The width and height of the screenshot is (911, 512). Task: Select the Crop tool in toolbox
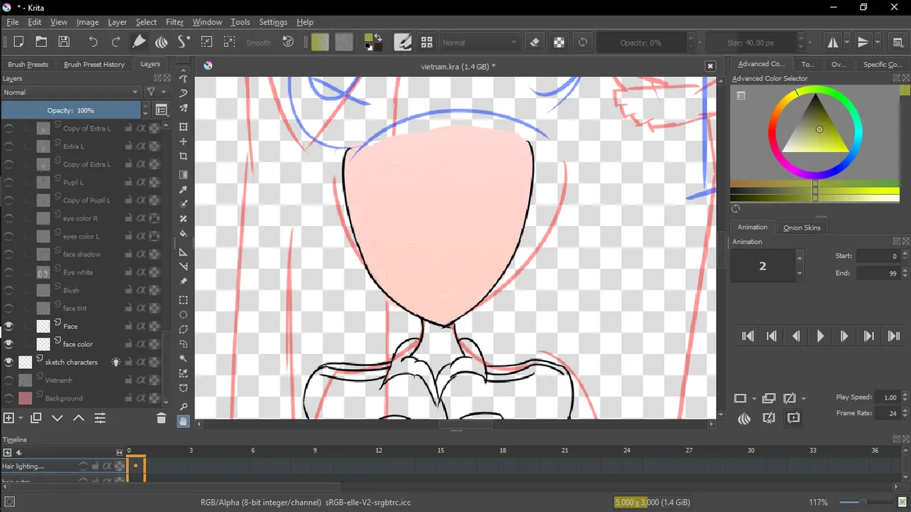click(184, 156)
